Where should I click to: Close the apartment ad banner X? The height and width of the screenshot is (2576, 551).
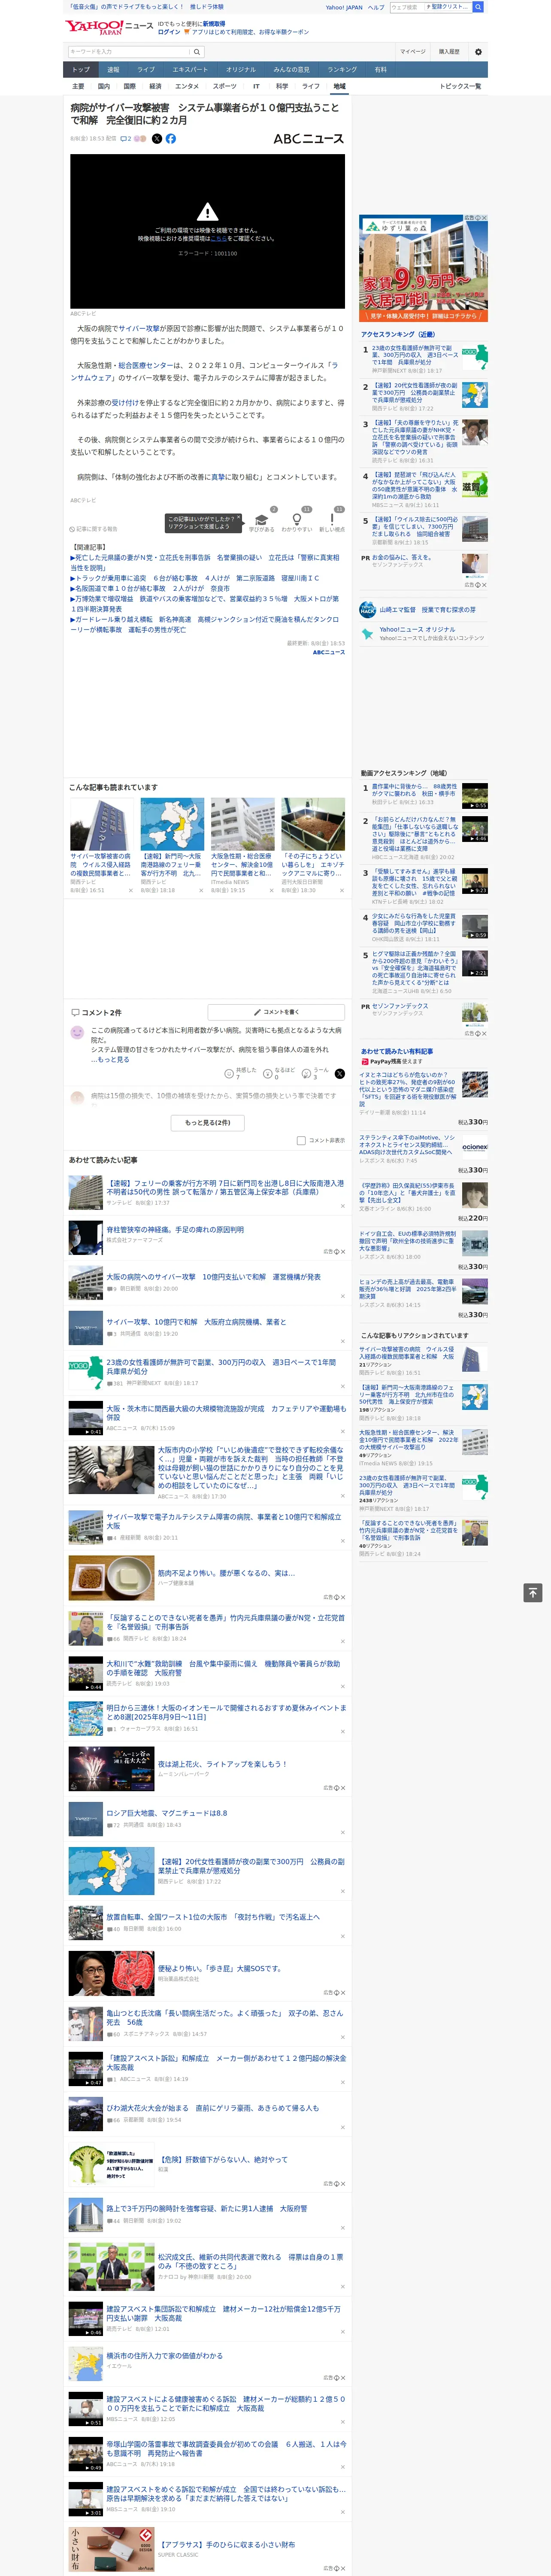(x=484, y=218)
